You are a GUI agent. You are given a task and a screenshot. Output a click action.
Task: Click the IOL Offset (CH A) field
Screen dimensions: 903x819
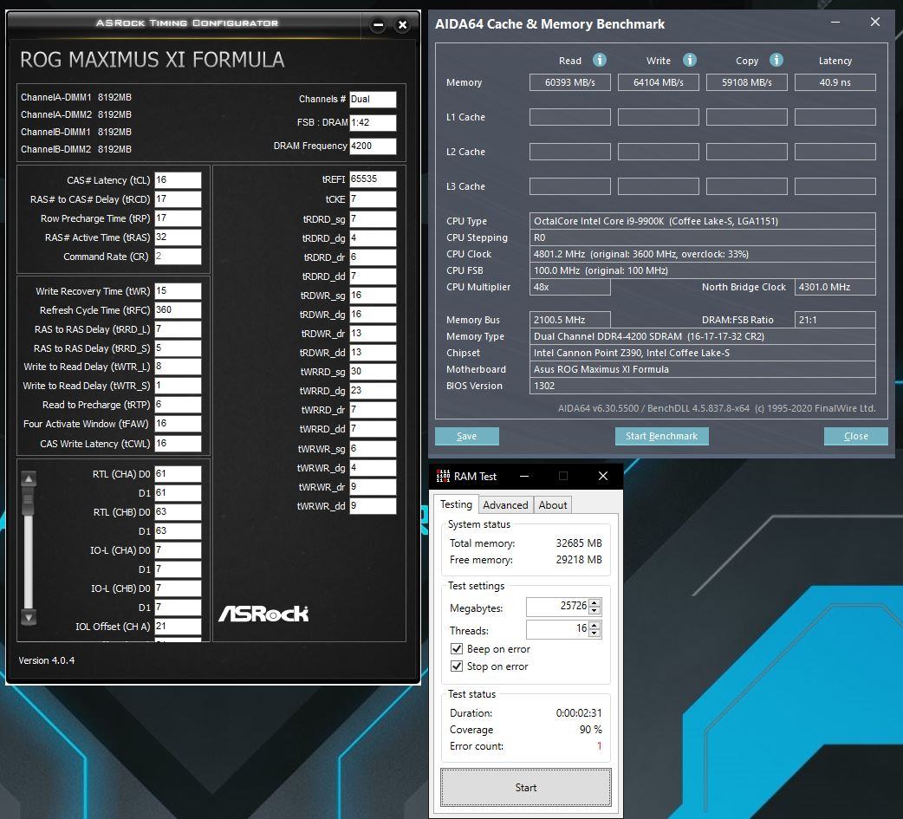coord(178,626)
